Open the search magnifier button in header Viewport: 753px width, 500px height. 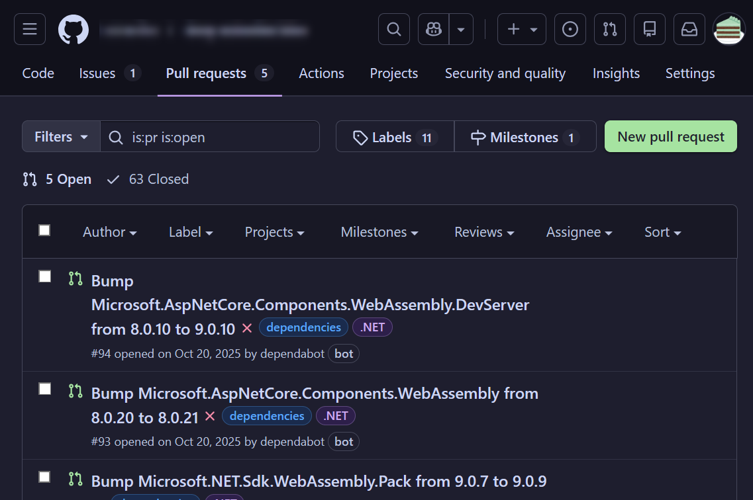(394, 29)
